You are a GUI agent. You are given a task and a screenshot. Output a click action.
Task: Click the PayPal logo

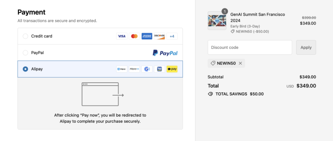[x=165, y=53]
